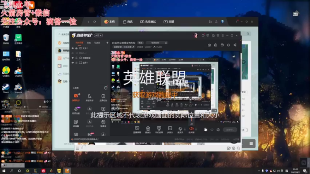Viewport: 310px width, 174px height.
Task: Open Windows Start menu
Action: pos(3,171)
